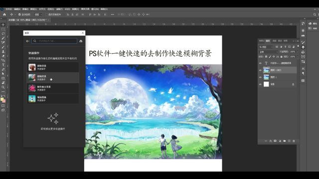Select the Path Selection arrow tool
Screen dimensions: 319x179
(3, 74)
